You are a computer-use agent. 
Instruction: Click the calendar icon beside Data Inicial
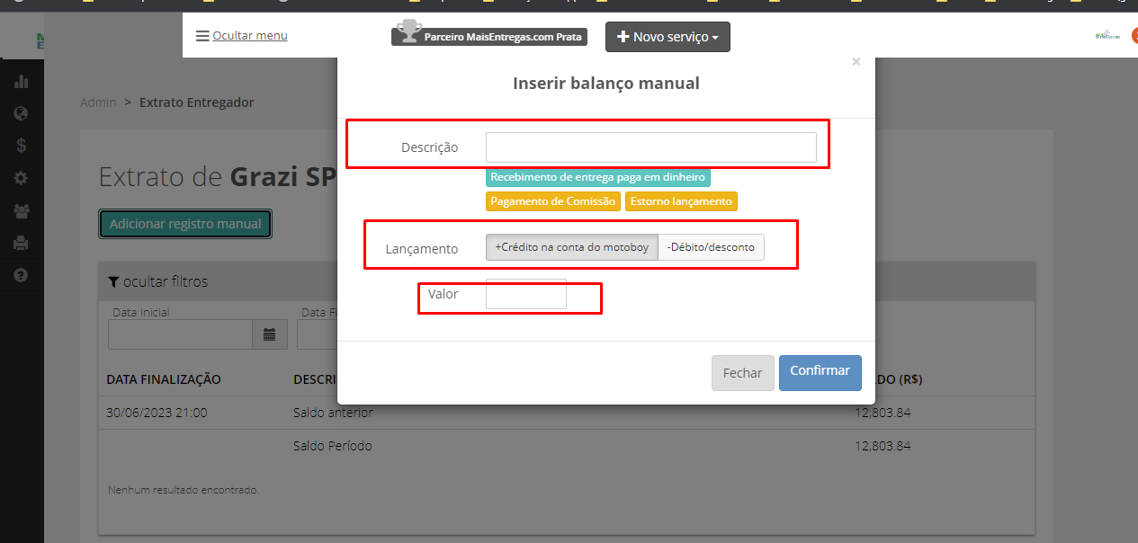269,334
